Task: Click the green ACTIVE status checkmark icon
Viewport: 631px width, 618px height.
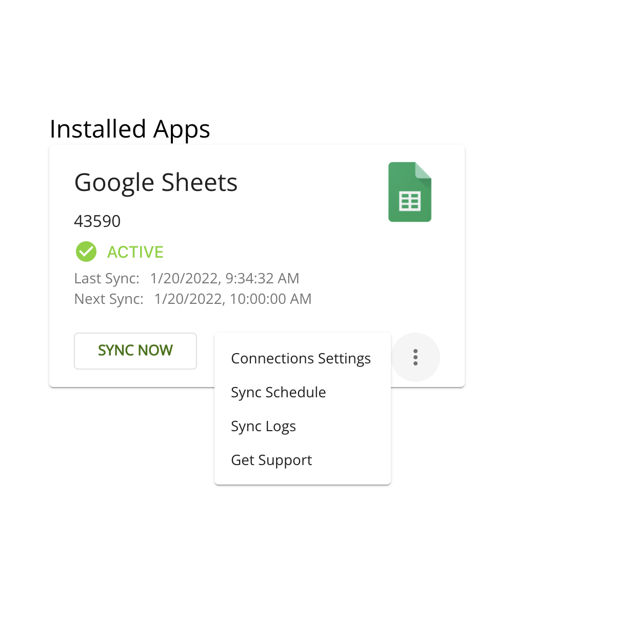Action: point(86,252)
